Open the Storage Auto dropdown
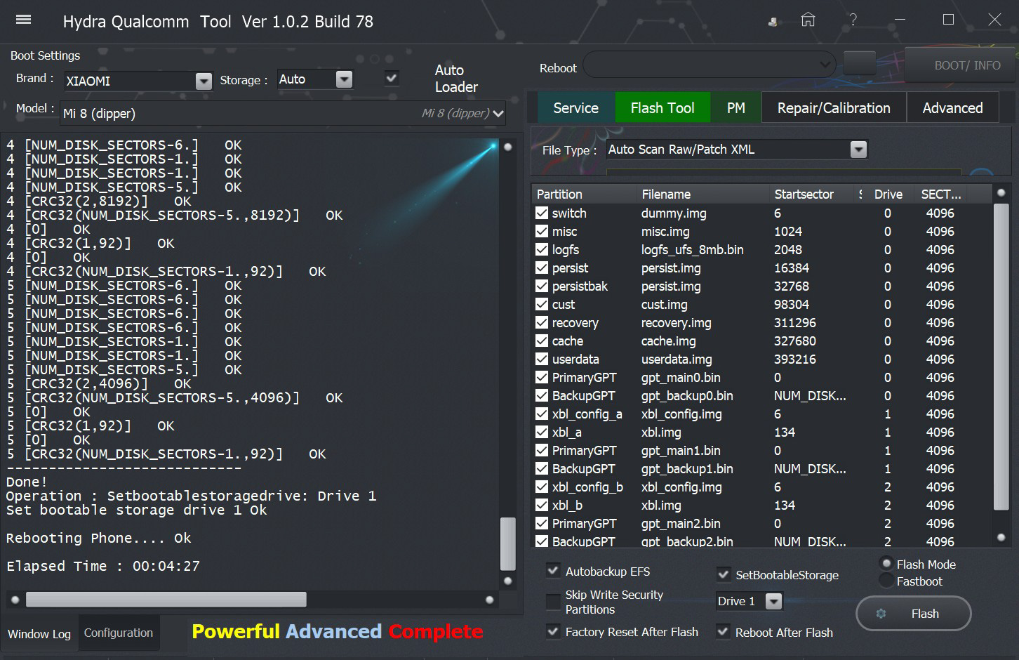This screenshot has width=1019, height=660. [344, 79]
